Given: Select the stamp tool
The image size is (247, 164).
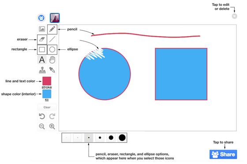Looking at the screenshot, I should pyautogui.click(x=42, y=70).
